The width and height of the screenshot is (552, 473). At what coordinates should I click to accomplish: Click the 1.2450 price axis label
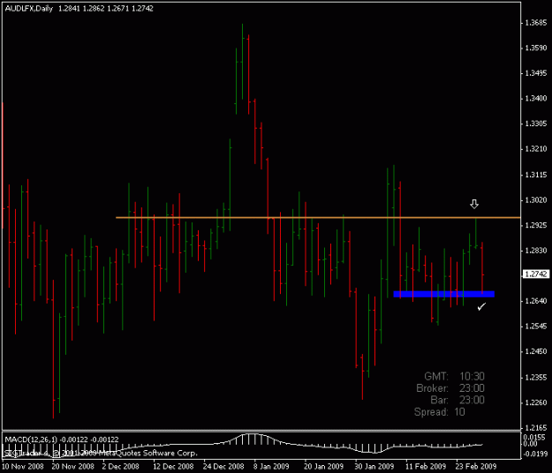click(536, 352)
